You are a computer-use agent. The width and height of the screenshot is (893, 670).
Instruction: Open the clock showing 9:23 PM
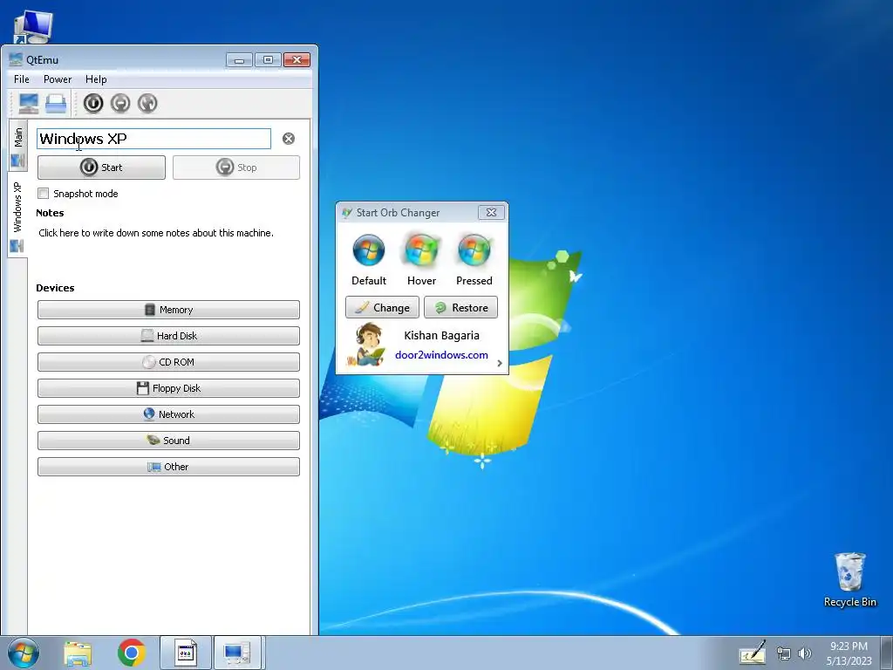pos(849,653)
